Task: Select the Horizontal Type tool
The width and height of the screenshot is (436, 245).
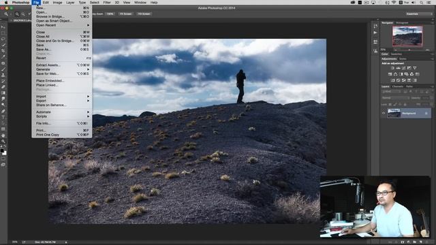Action: (x=3, y=117)
